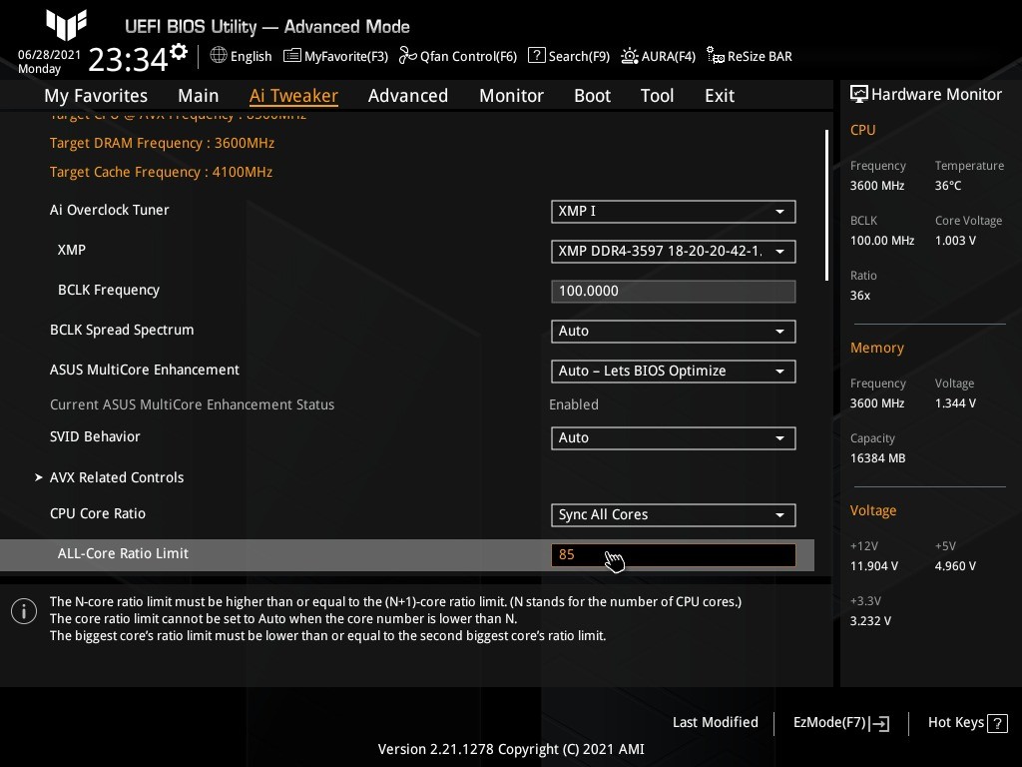This screenshot has height=767, width=1022.
Task: Open Qfan Control fan icon
Action: 407,56
